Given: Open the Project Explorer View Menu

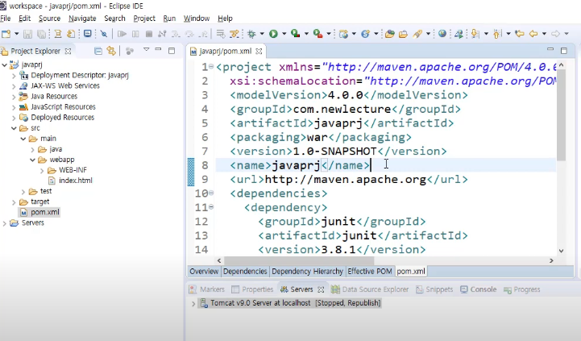Looking at the screenshot, I should 147,50.
